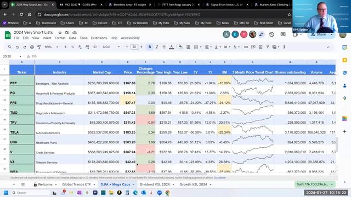The height and width of the screenshot is (197, 351).
Task: Star the 2024 Very Short Lists document
Action: tap(60, 33)
